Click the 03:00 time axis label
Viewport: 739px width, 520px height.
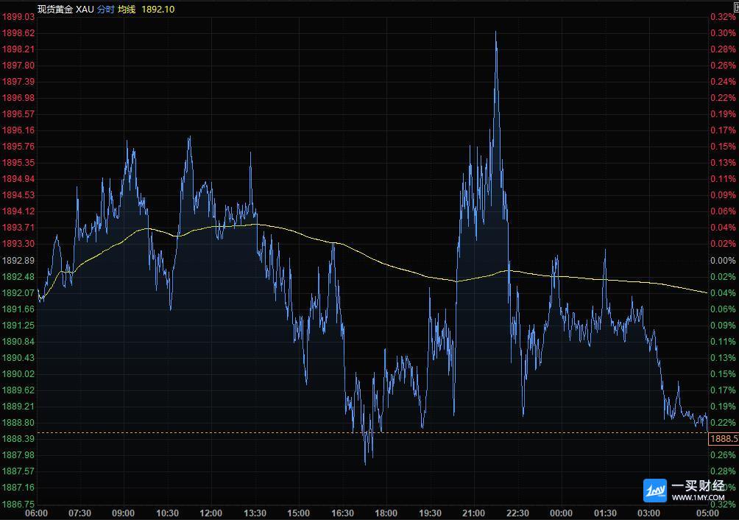click(648, 513)
